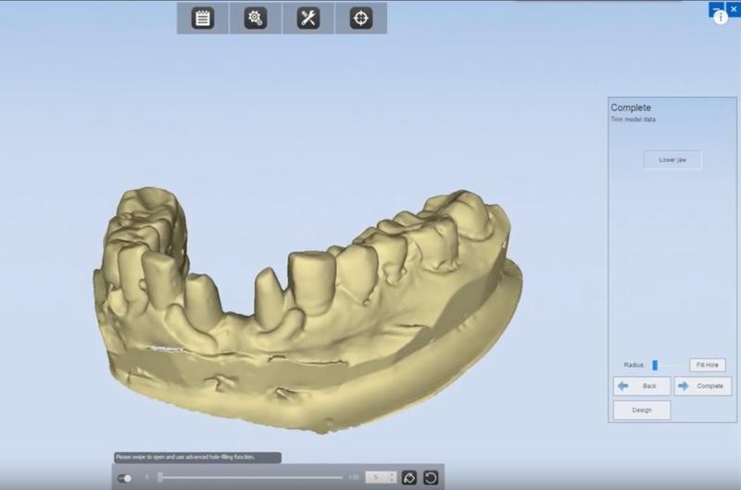Screen dimensions: 741x490
Task: Click the 3D lower jaw scan model
Action: click(306, 306)
